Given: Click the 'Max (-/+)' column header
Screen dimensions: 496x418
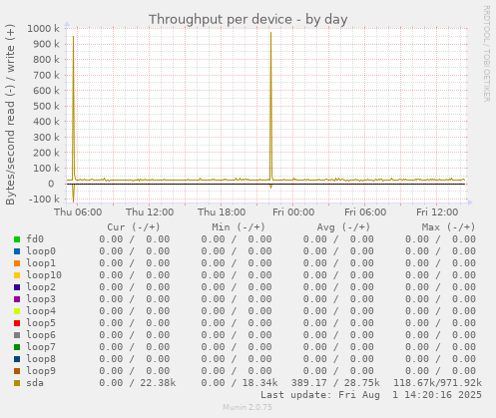Looking at the screenshot, I should tap(448, 227).
